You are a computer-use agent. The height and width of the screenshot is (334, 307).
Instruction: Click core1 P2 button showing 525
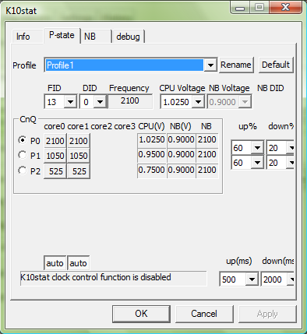[79, 171]
